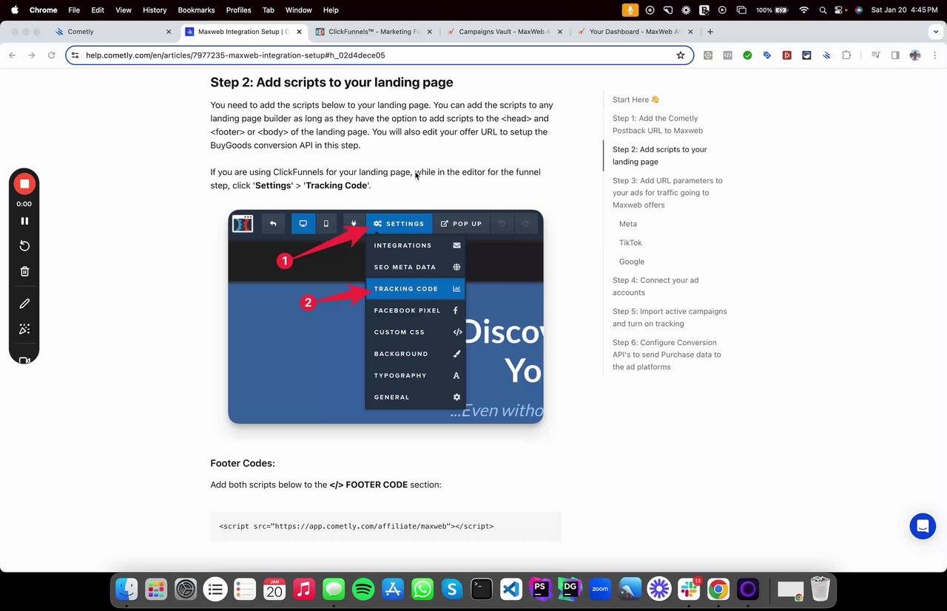Open DataGrip from the Dock
The image size is (947, 611).
point(570,589)
